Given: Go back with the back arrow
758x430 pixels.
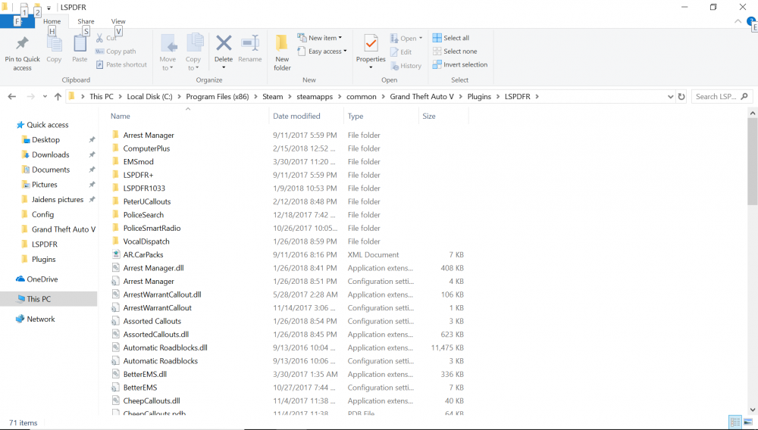Looking at the screenshot, I should (12, 96).
